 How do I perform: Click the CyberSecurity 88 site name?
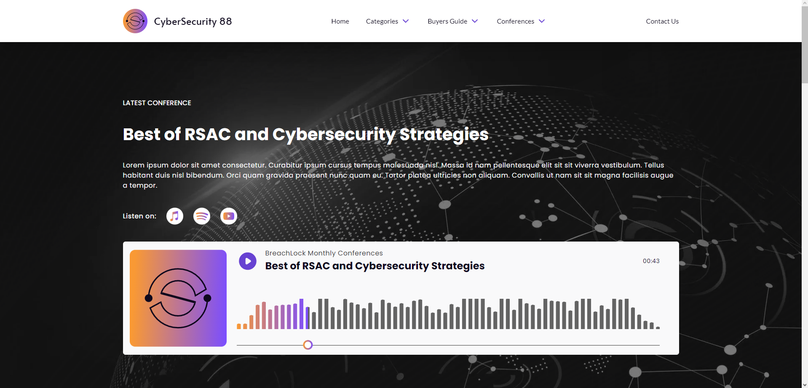coord(193,21)
